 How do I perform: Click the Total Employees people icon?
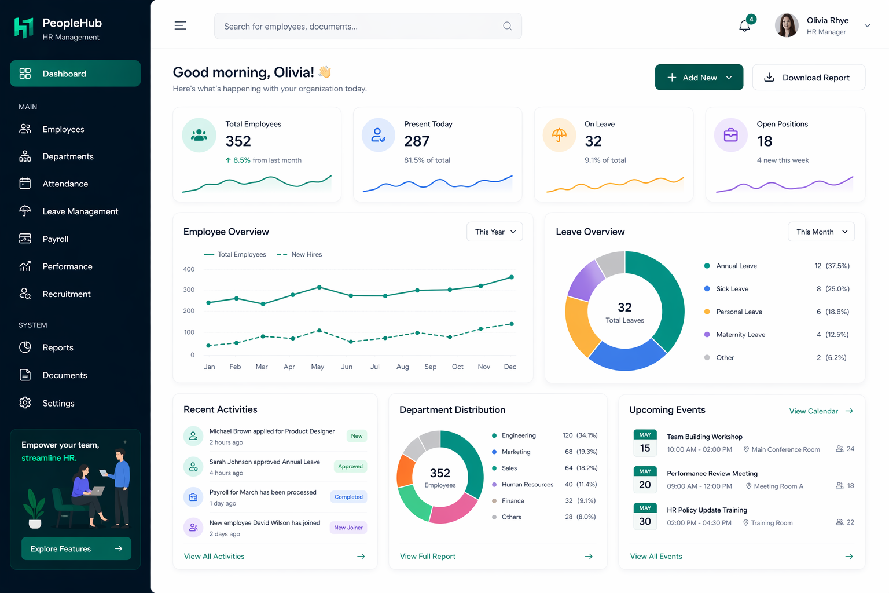click(199, 135)
